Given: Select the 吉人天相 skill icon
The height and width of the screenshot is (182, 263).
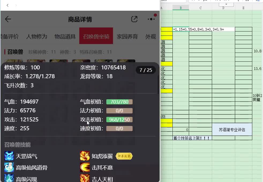Looking at the screenshot, I should [x=85, y=178].
